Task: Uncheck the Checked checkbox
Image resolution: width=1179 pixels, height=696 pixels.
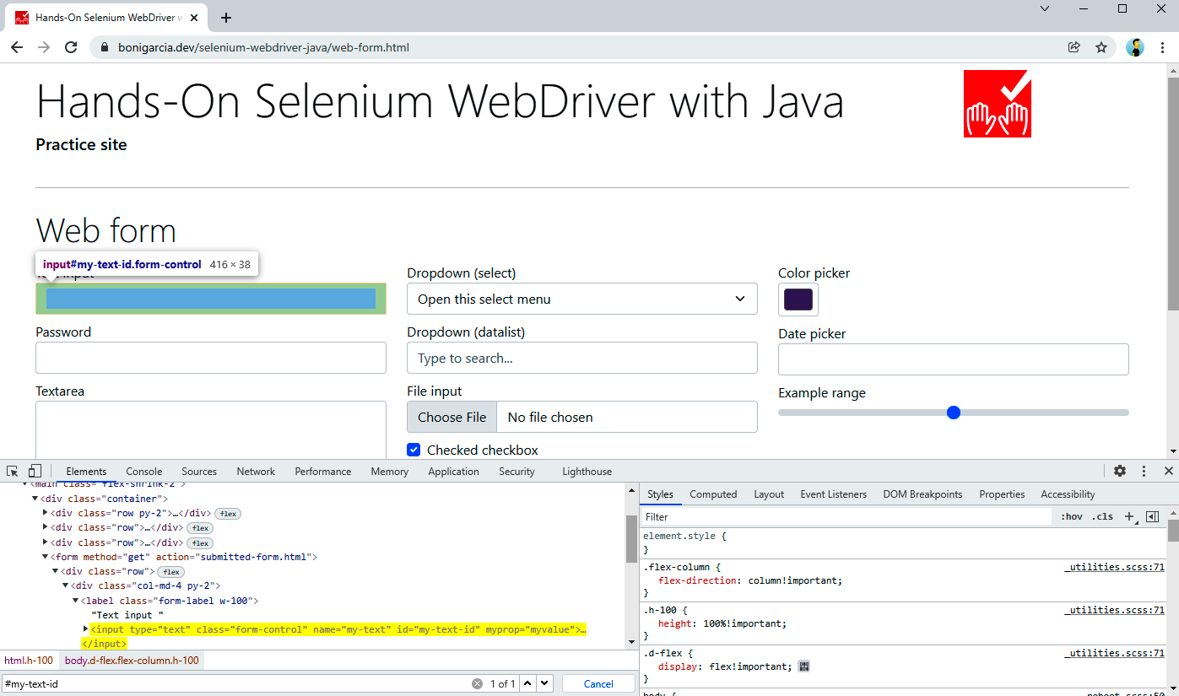Action: [414, 450]
